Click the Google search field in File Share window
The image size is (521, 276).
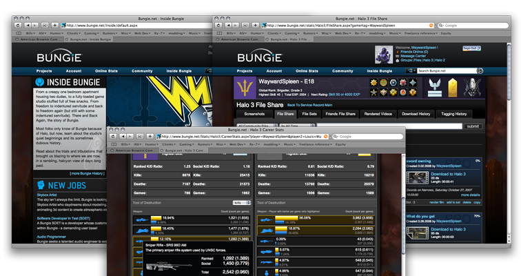(473, 26)
